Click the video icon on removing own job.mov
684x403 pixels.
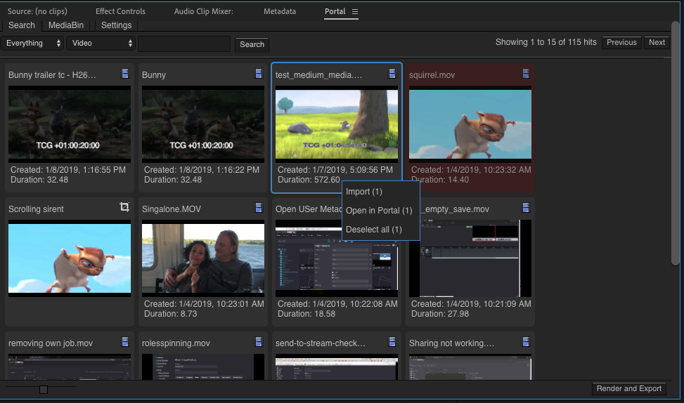125,342
